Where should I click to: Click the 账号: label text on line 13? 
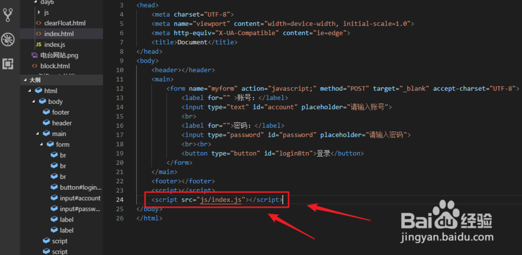point(247,98)
